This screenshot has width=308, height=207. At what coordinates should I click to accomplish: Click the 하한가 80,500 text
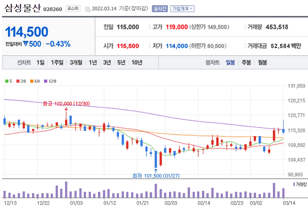208,46
